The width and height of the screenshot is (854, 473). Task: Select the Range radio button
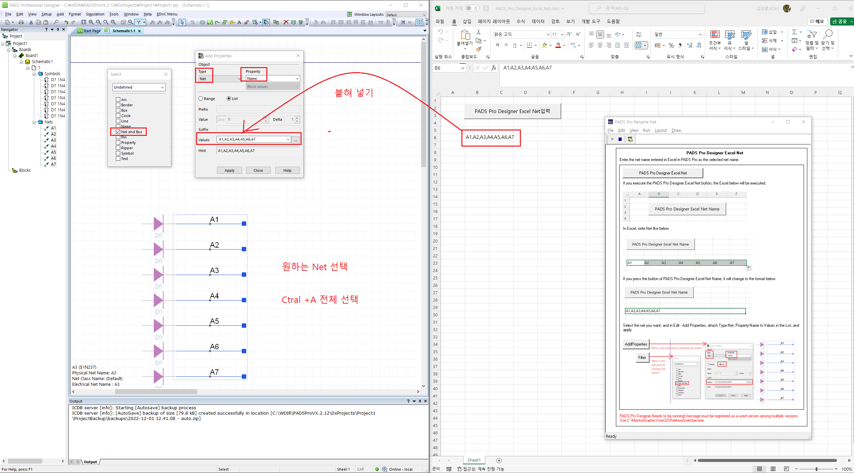[x=201, y=99]
